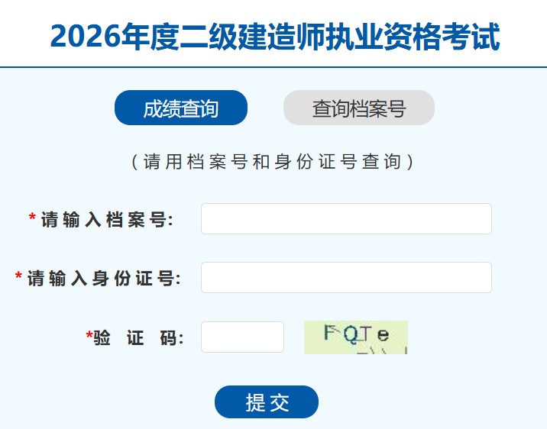Click the red asterisk beside 请输入身份证号
547x429 pixels.
tap(18, 276)
